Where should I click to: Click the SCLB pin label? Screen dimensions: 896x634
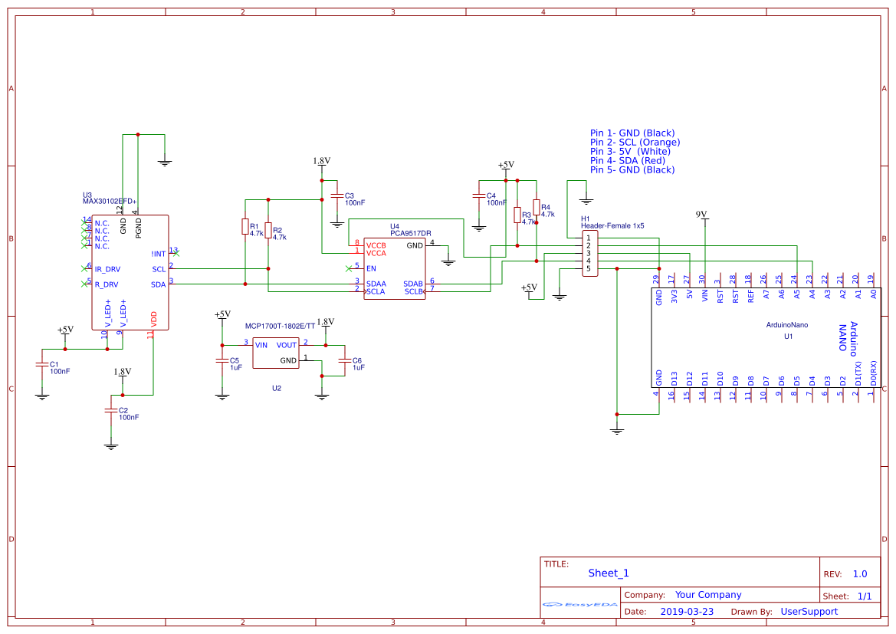414,291
